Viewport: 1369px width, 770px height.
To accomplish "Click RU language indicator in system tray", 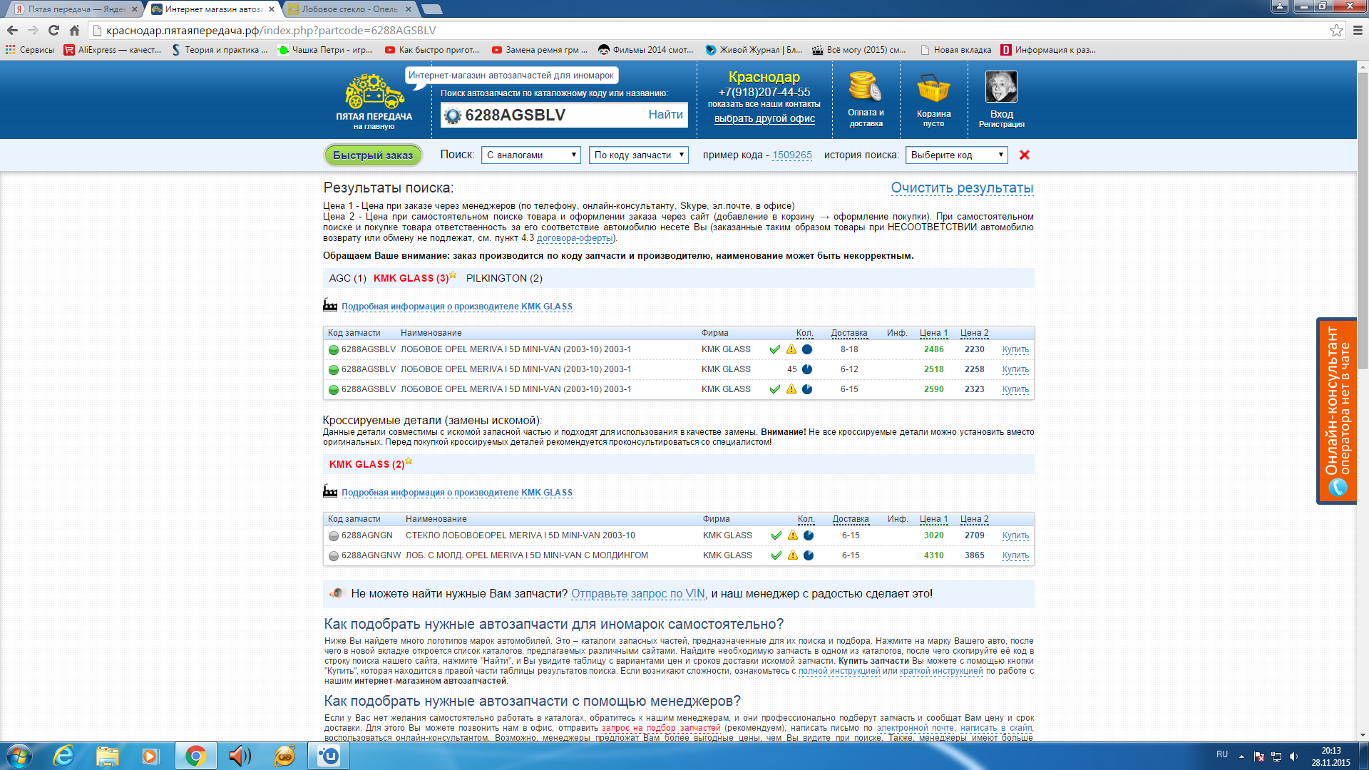I will pyautogui.click(x=1222, y=754).
